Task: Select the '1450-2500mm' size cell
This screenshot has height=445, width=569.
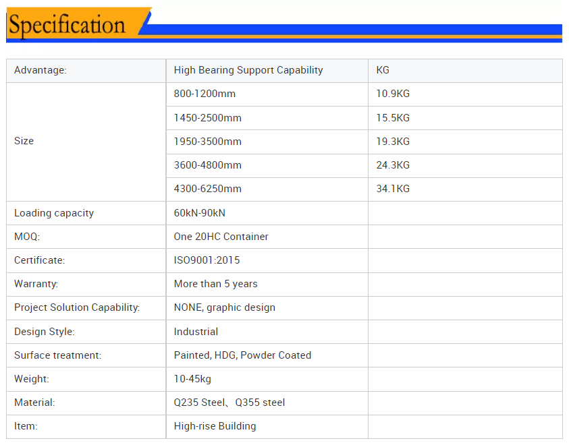Action: [x=267, y=118]
